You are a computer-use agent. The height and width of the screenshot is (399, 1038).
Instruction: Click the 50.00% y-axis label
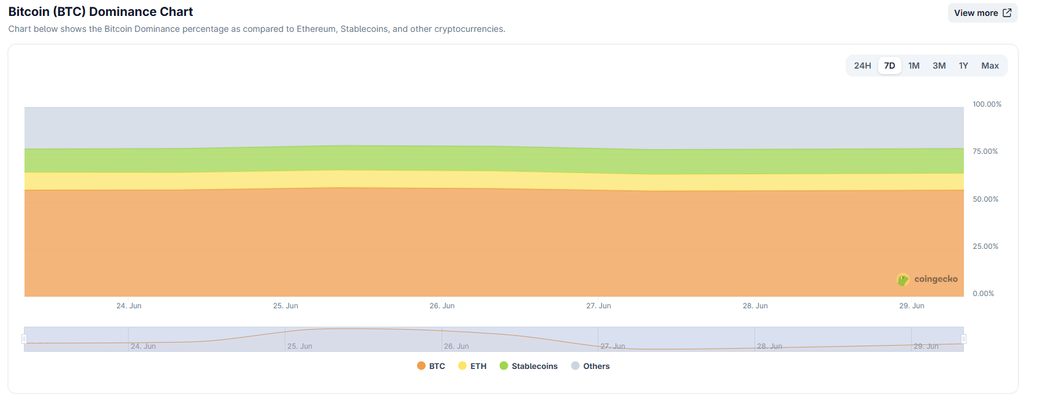tap(985, 199)
